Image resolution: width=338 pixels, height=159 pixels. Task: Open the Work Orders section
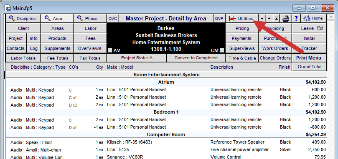275,48
